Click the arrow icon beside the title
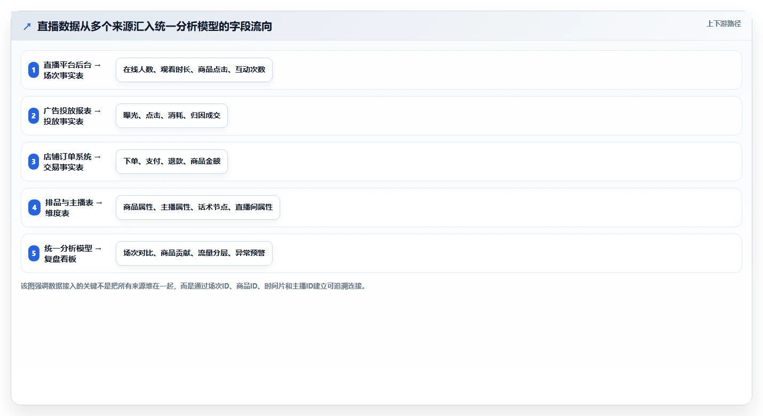The width and height of the screenshot is (763, 416). 27,26
